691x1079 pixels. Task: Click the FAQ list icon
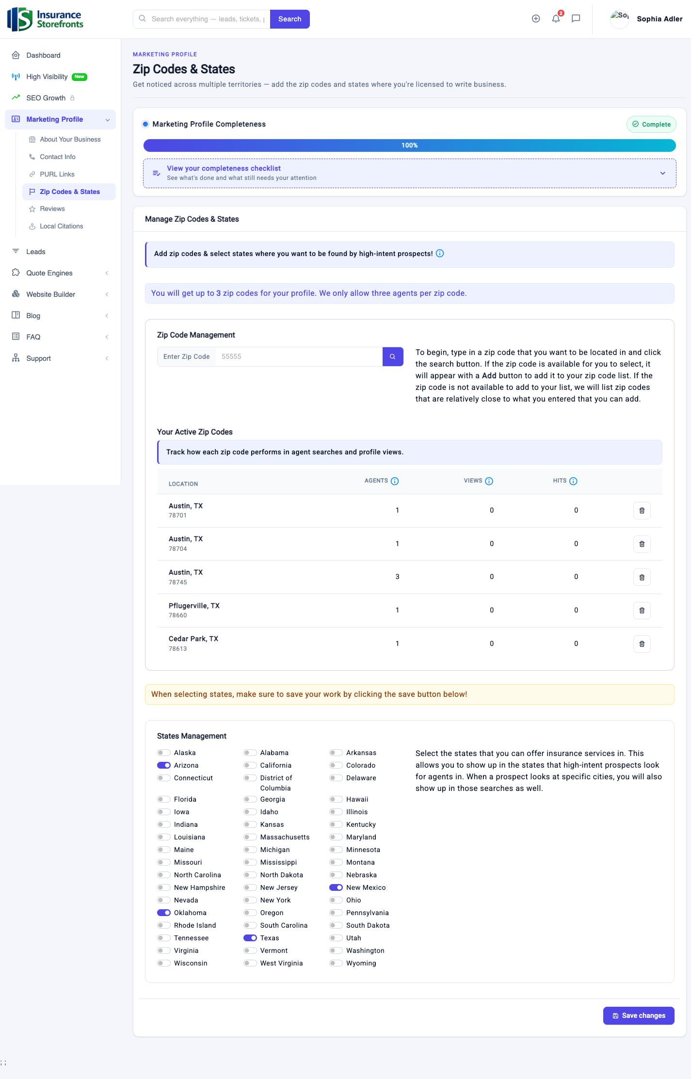tap(16, 337)
